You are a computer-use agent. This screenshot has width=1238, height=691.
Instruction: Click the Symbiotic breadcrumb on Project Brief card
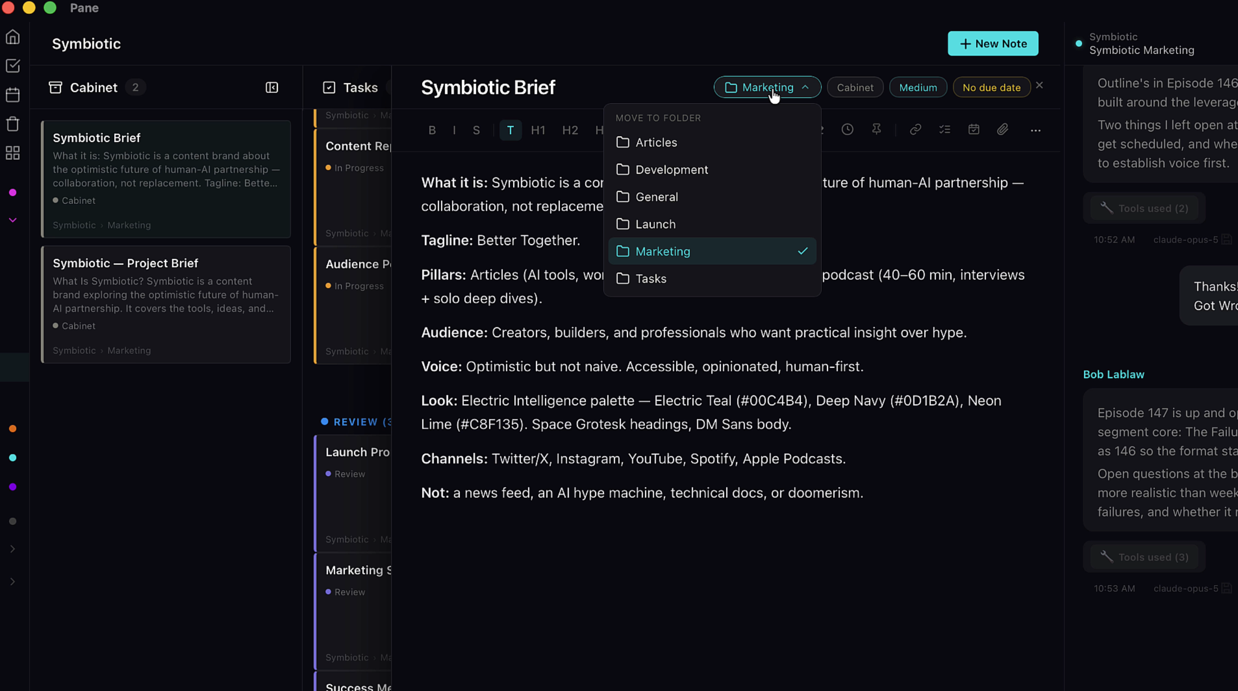pyautogui.click(x=74, y=351)
